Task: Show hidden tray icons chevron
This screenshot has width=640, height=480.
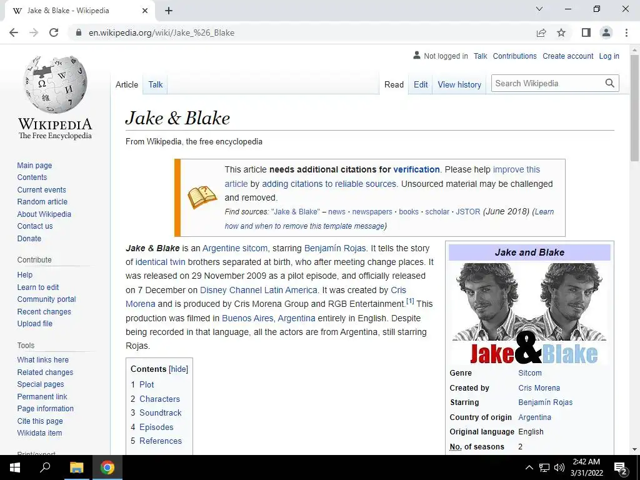Action: (x=529, y=467)
